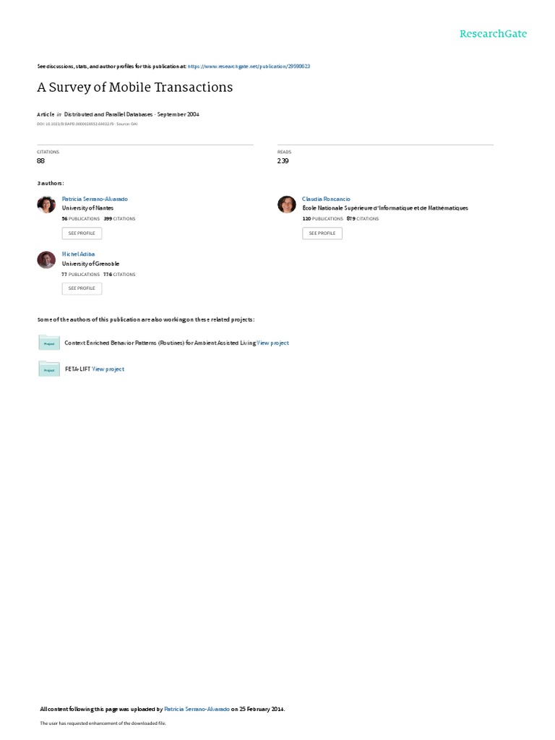Open the researchgate.net publication URL link
Viewport: 555px width, 740px height.
coord(249,66)
